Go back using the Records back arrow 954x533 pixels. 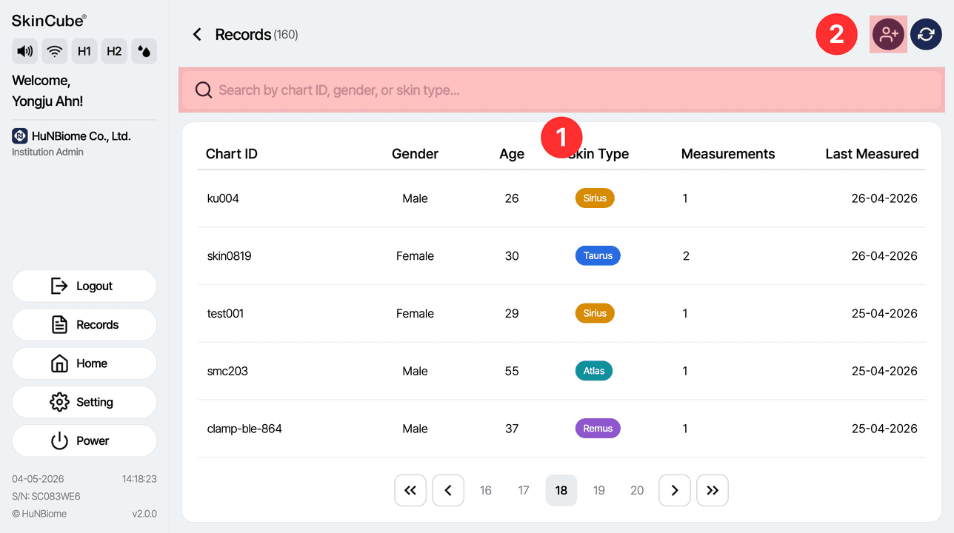tap(197, 35)
